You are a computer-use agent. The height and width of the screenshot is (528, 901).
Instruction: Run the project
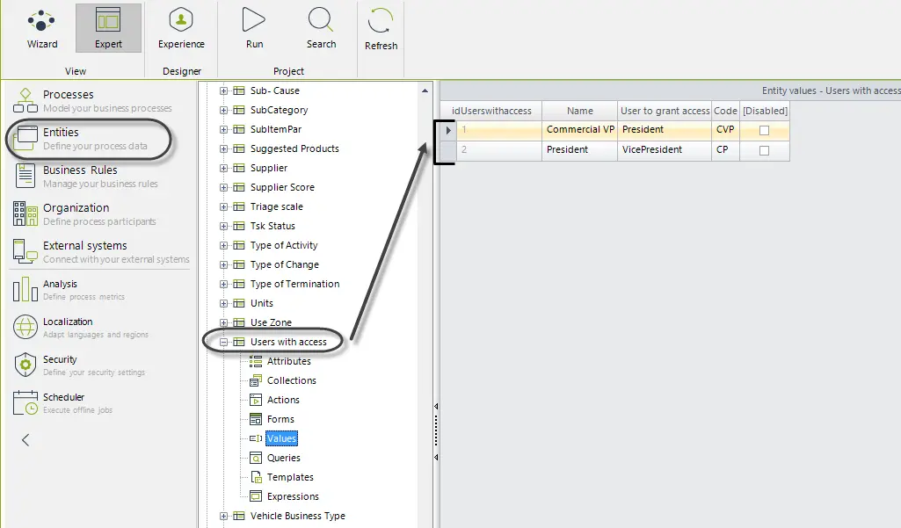(x=254, y=28)
